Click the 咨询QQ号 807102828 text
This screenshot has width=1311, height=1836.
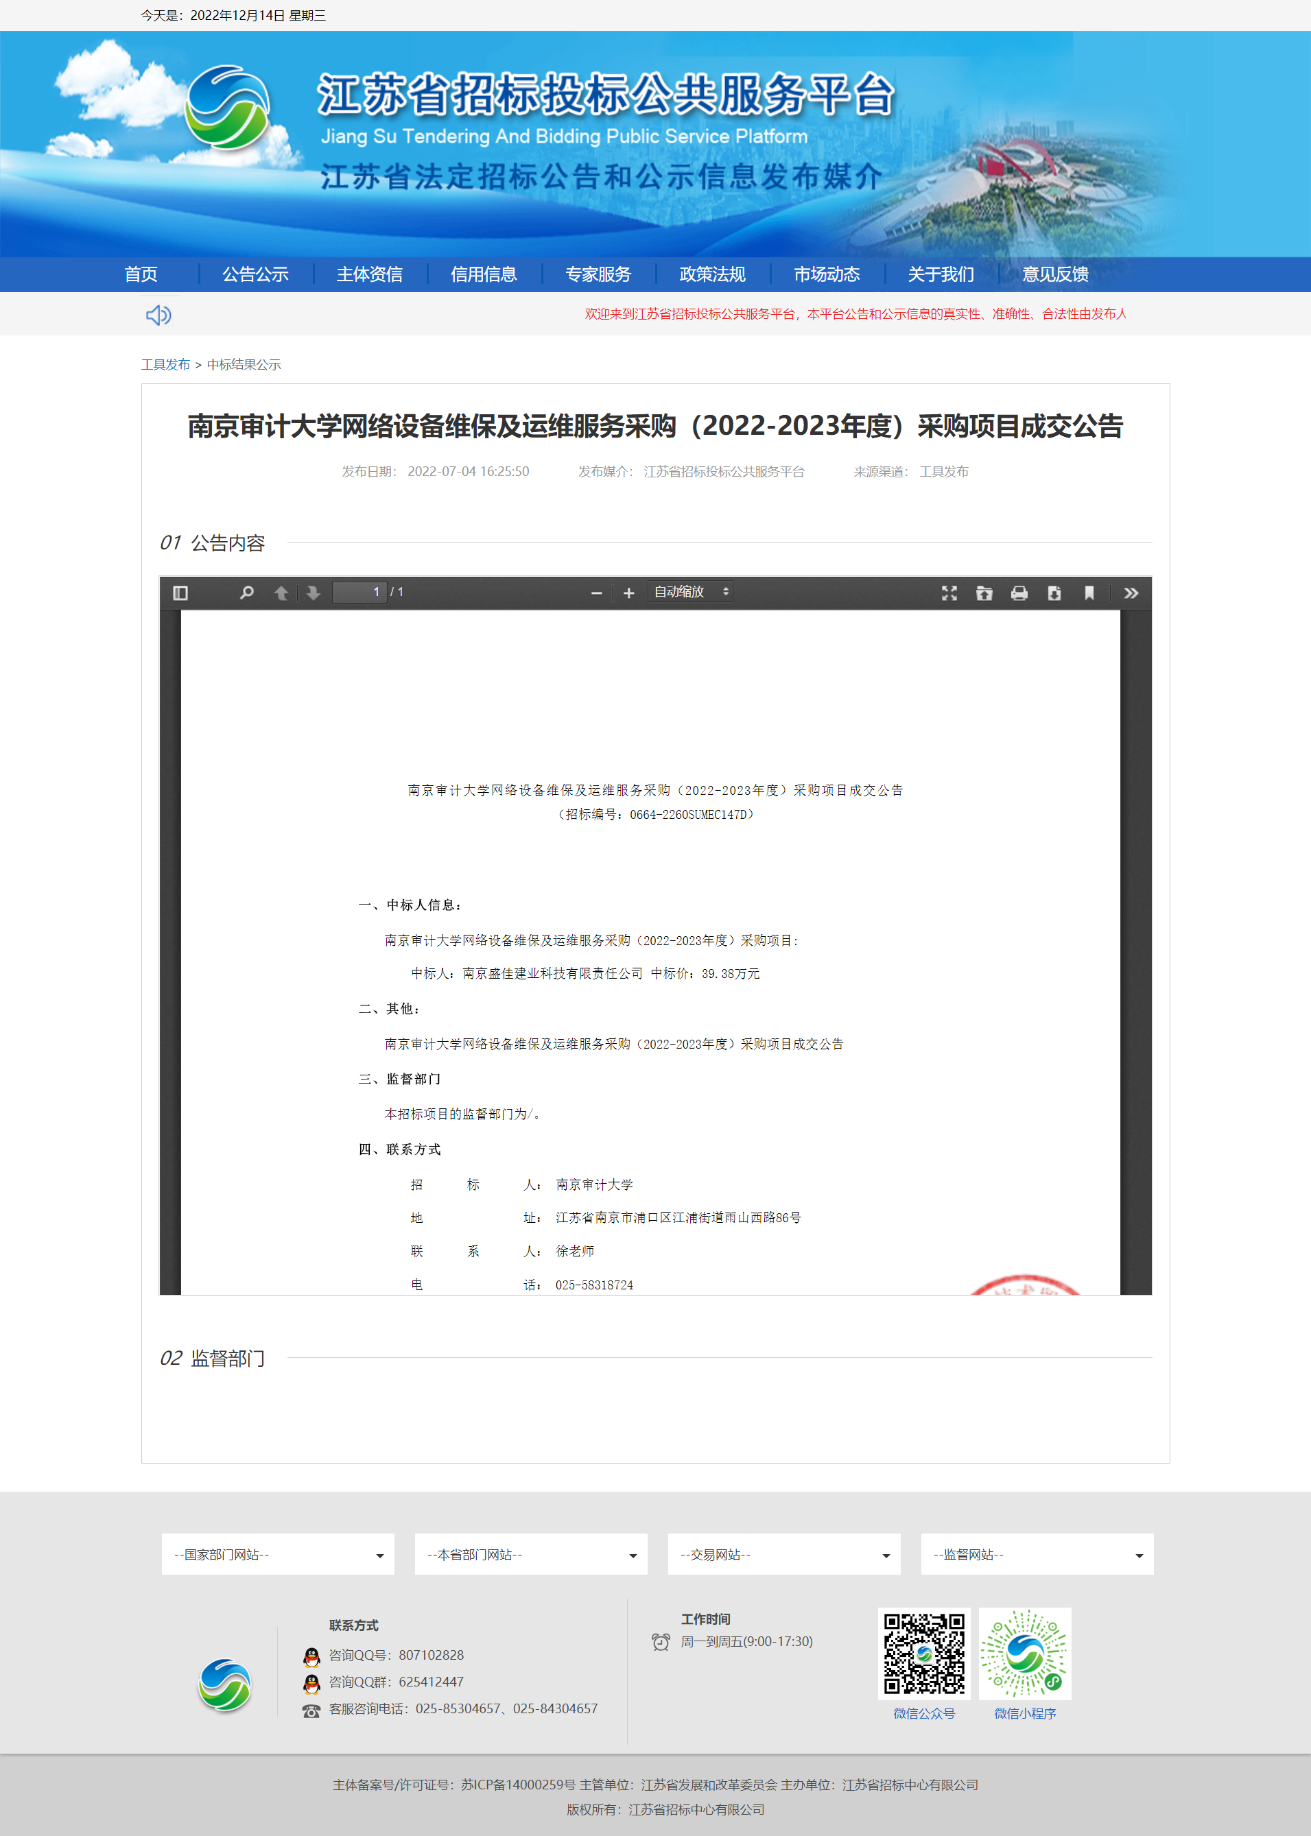click(x=397, y=1655)
